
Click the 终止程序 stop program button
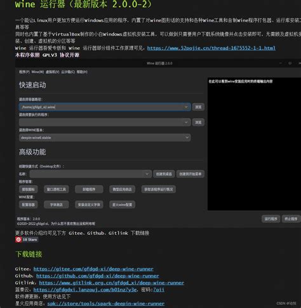point(291,218)
